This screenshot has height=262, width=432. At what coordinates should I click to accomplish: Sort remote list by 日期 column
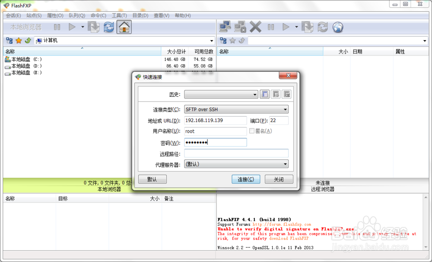(x=372, y=51)
